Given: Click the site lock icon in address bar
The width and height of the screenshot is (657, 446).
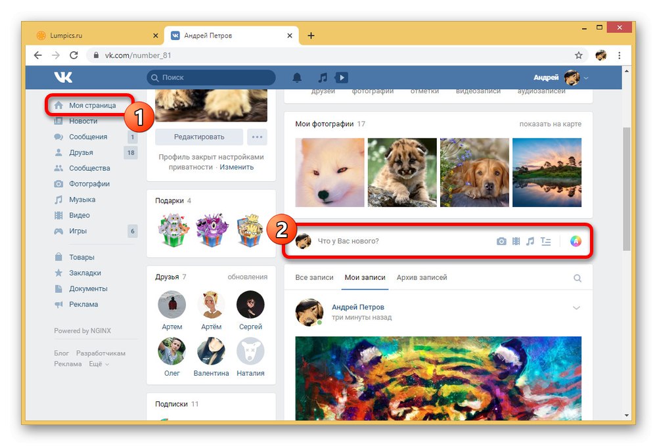Looking at the screenshot, I should click(x=96, y=55).
